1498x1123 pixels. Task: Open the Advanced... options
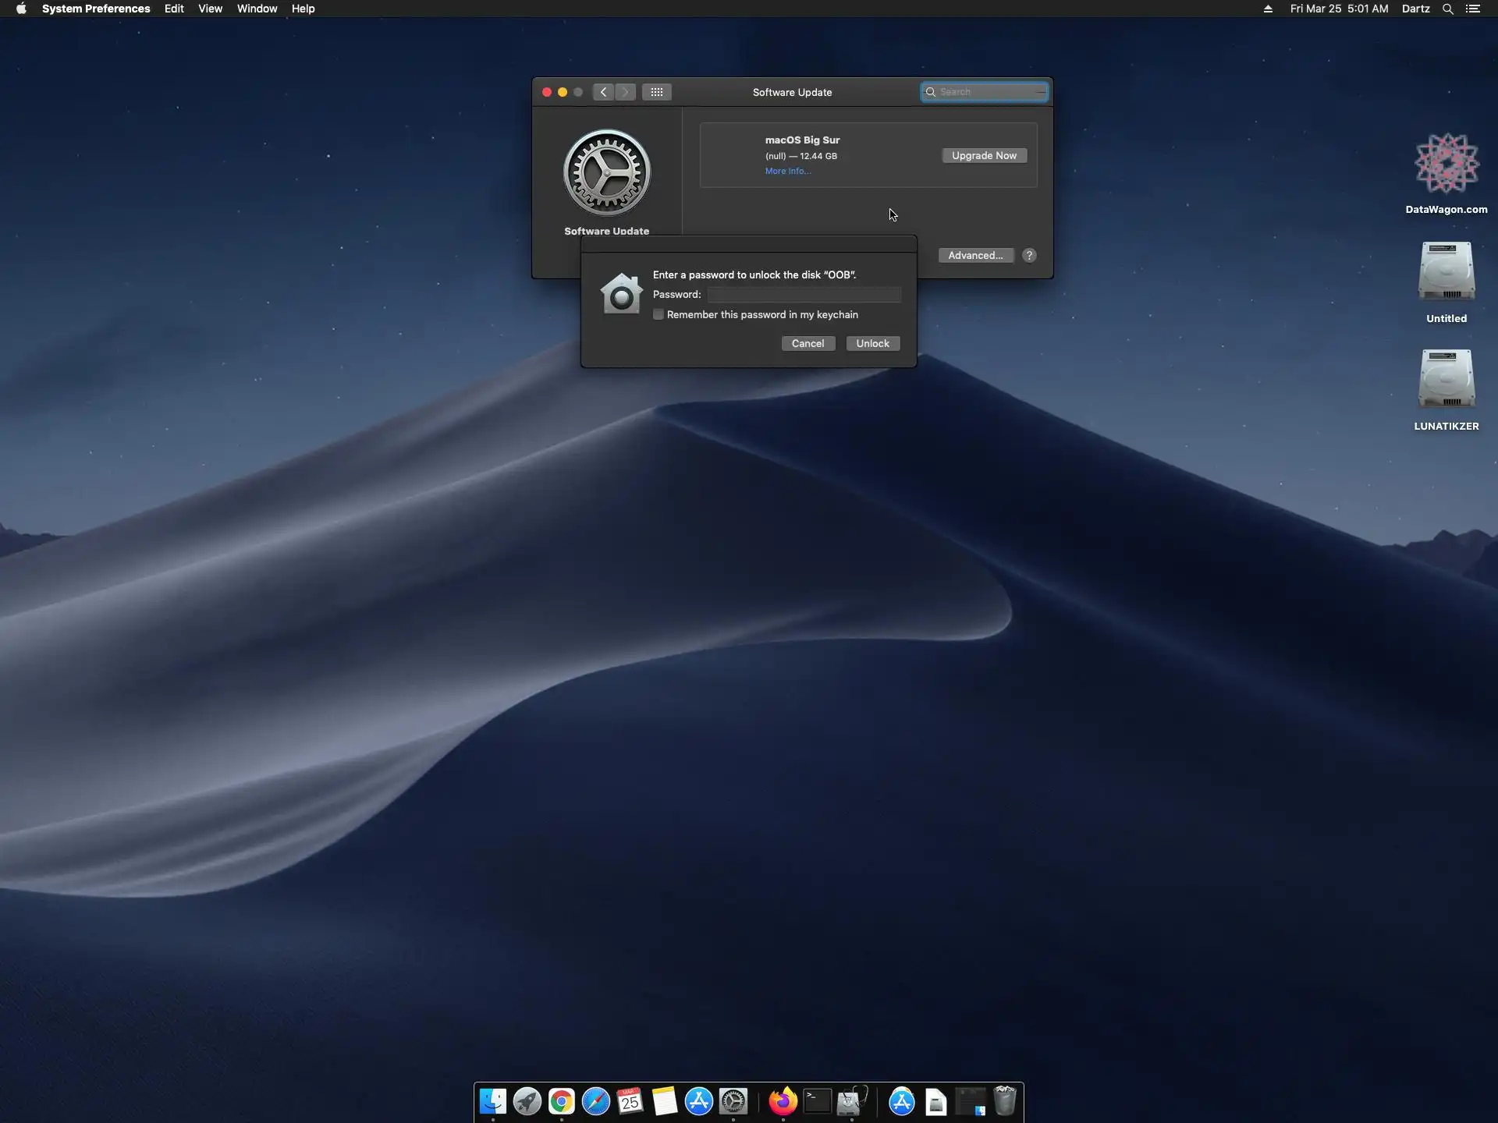pyautogui.click(x=975, y=255)
